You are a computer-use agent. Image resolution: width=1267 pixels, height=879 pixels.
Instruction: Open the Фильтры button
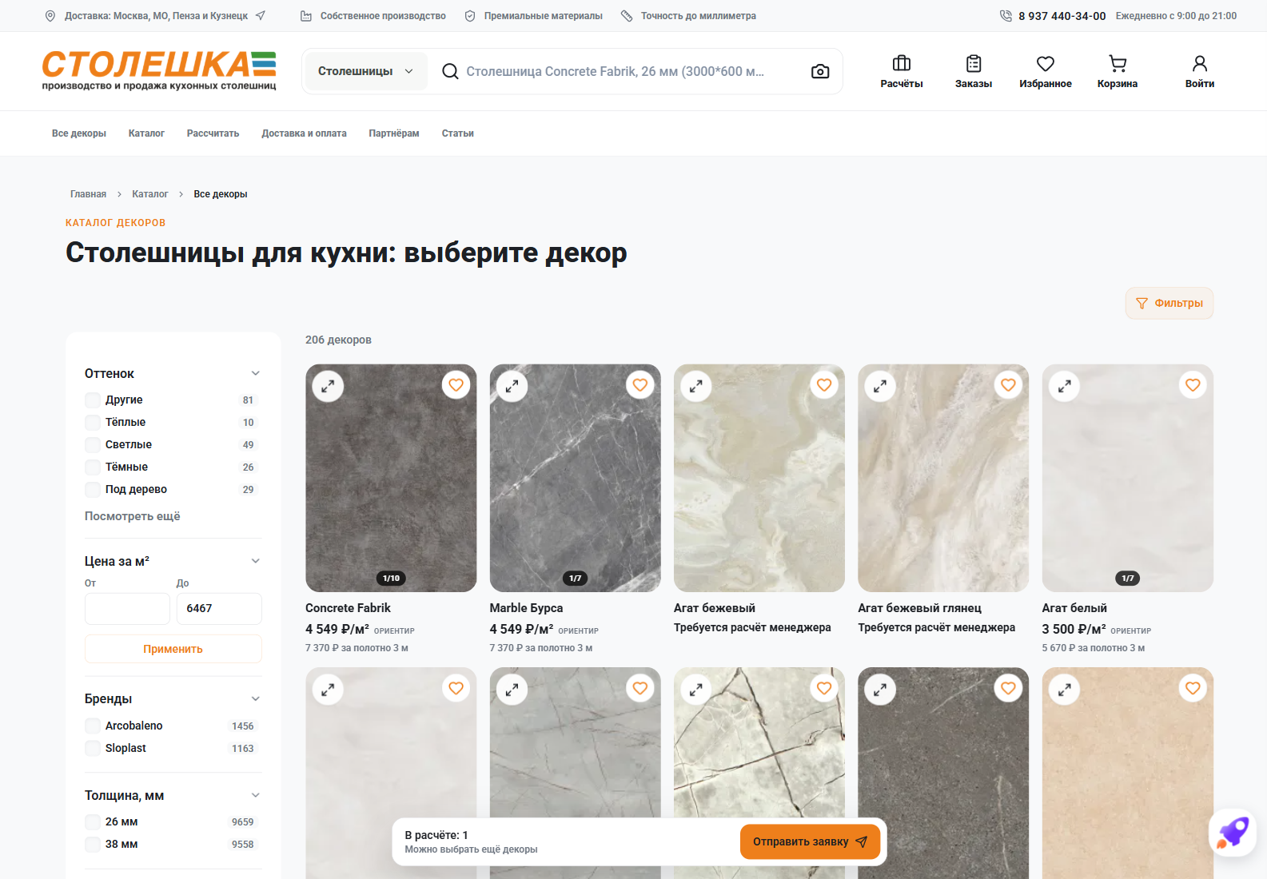[x=1169, y=303]
